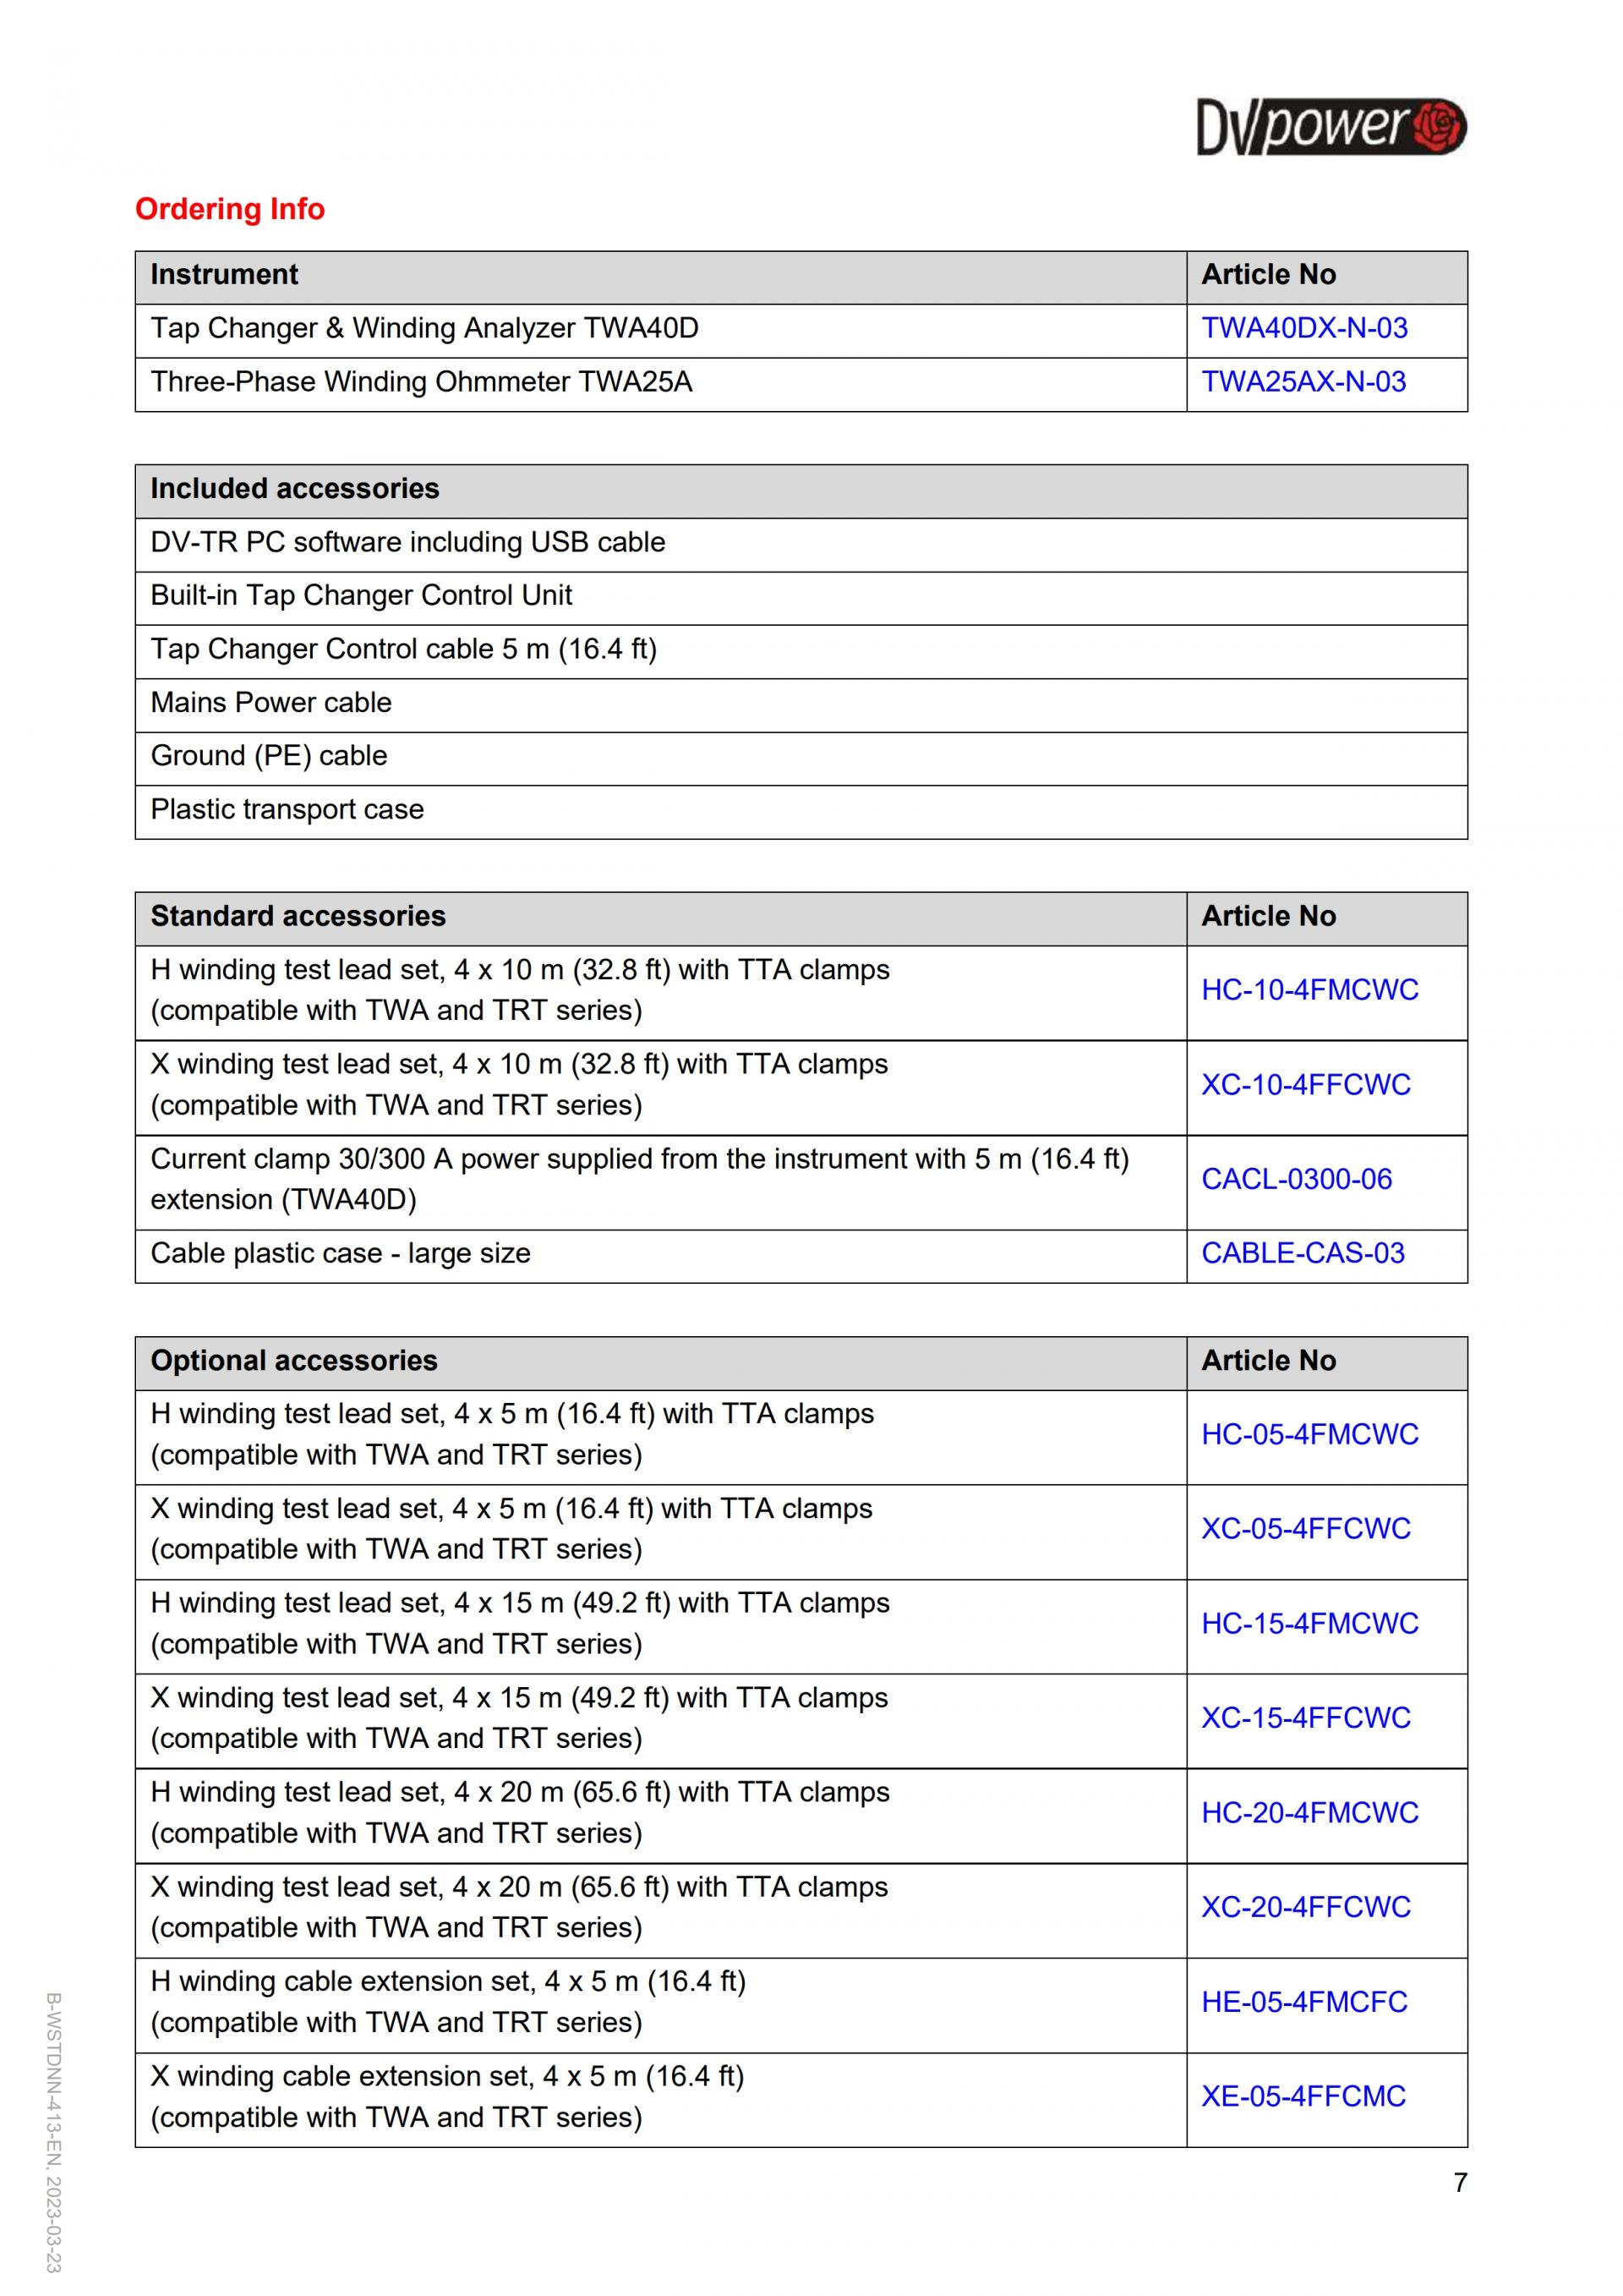
Task: Open the TWA25AX-N-03 article link
Action: pyautogui.click(x=1302, y=382)
